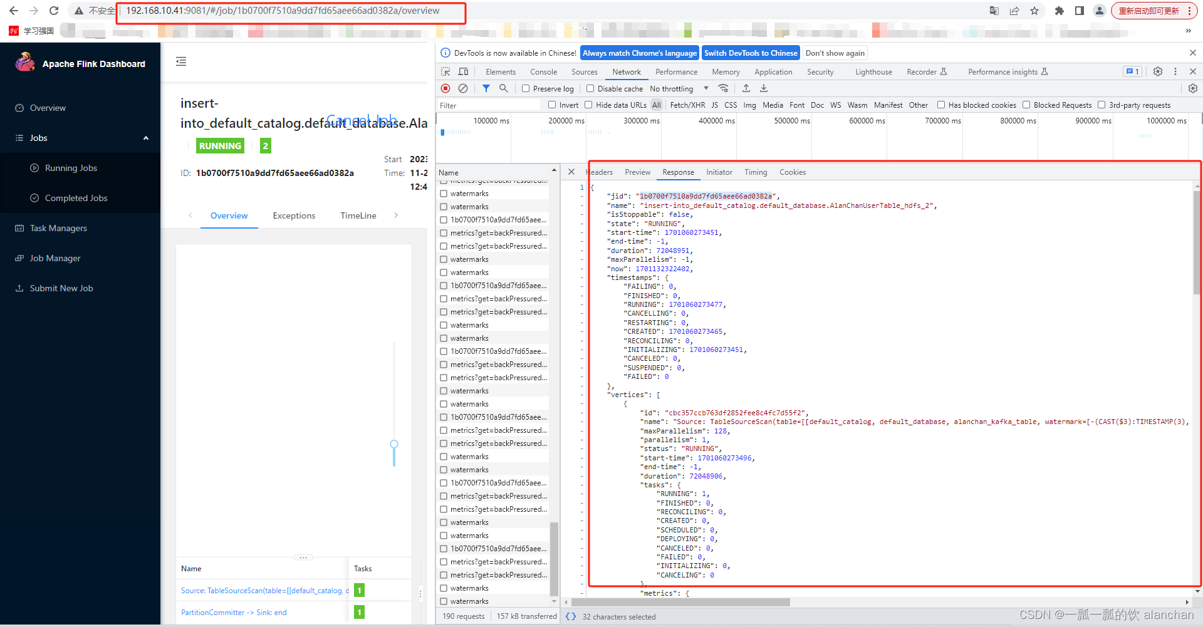
Task: Enable the Disable cache checkbox
Action: (590, 89)
